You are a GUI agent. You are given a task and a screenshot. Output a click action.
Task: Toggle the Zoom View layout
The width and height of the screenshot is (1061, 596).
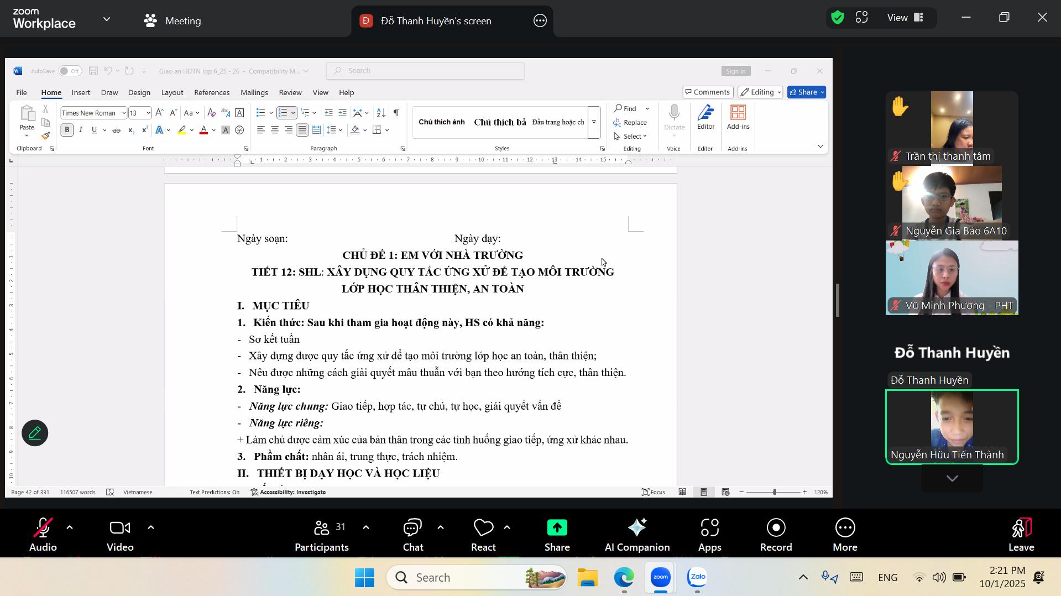(x=905, y=18)
